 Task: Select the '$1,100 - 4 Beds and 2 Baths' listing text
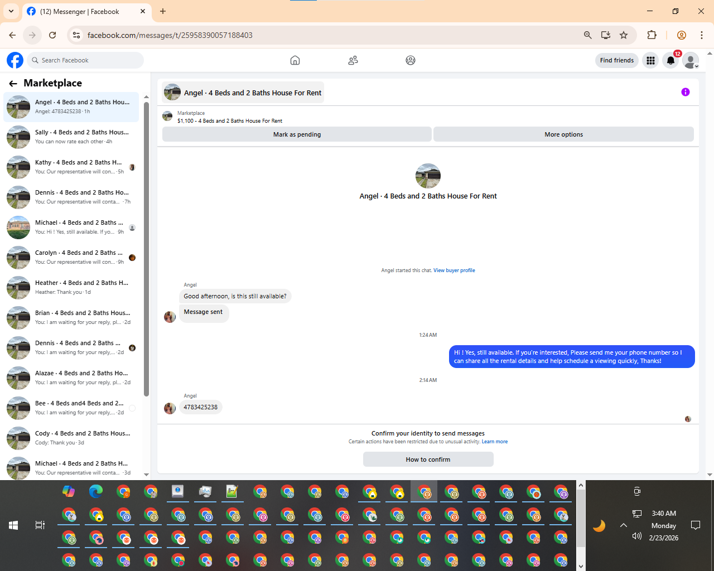[x=230, y=121]
